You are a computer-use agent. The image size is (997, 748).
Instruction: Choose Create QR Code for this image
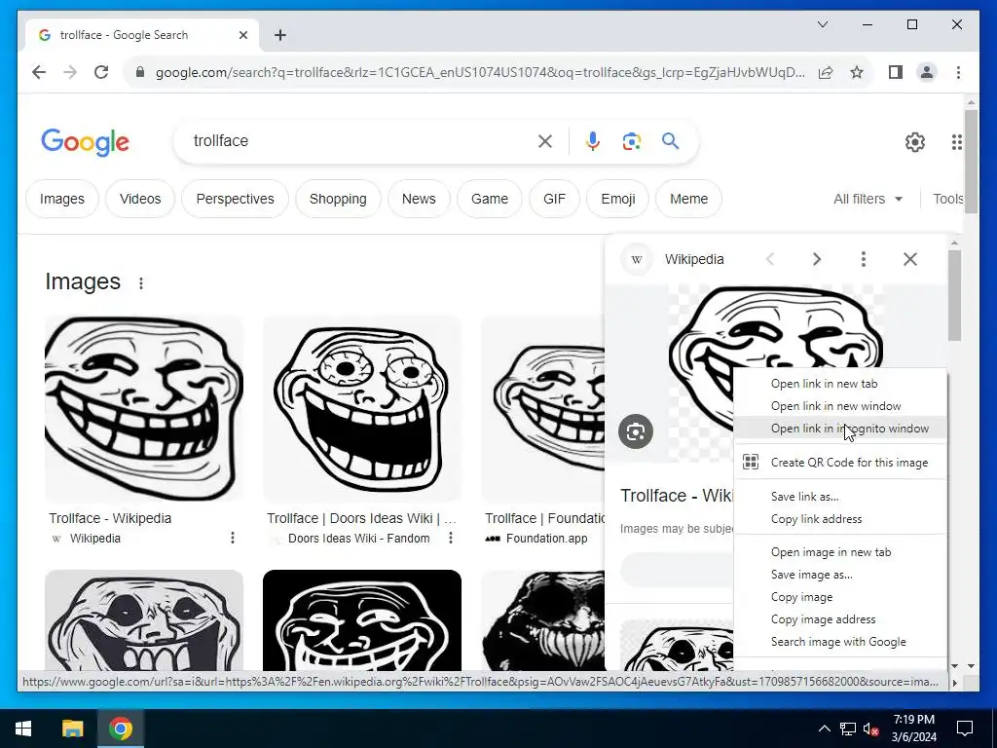click(x=840, y=463)
